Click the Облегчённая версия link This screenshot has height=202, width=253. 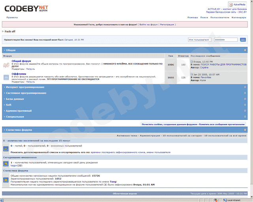[x=125, y=194]
